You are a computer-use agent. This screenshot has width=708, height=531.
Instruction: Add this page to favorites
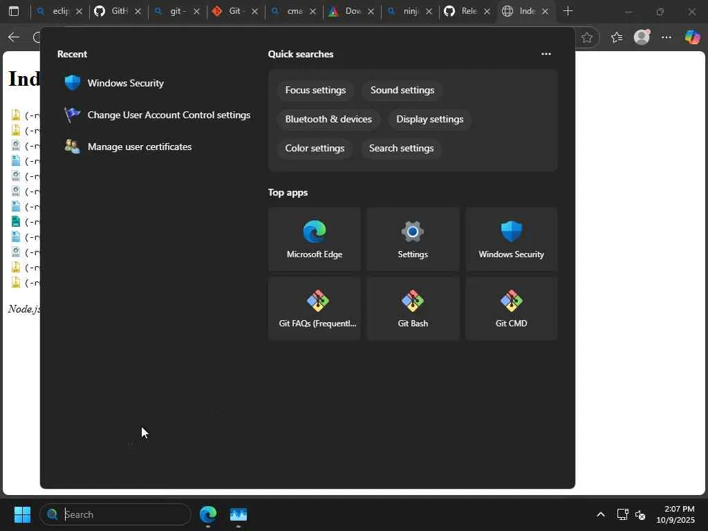click(x=587, y=37)
